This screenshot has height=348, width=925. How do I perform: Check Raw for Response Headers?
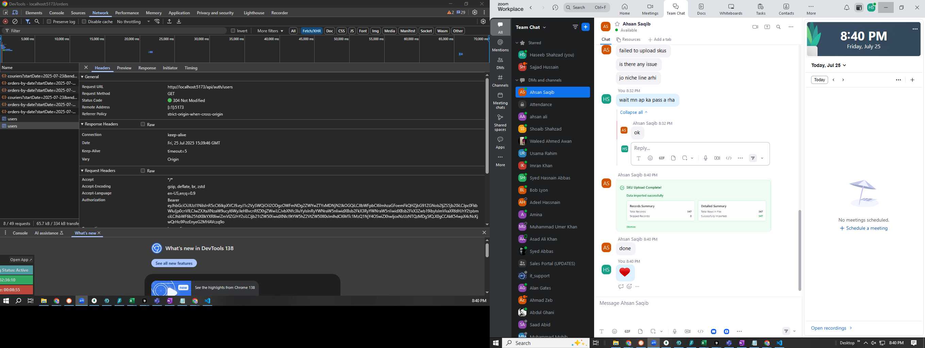pyautogui.click(x=143, y=124)
